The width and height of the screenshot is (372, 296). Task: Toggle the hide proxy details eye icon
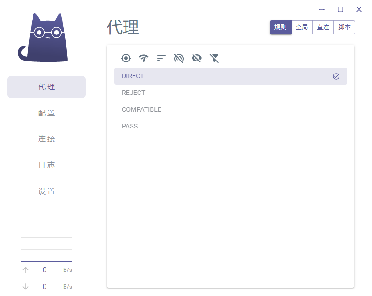point(196,58)
